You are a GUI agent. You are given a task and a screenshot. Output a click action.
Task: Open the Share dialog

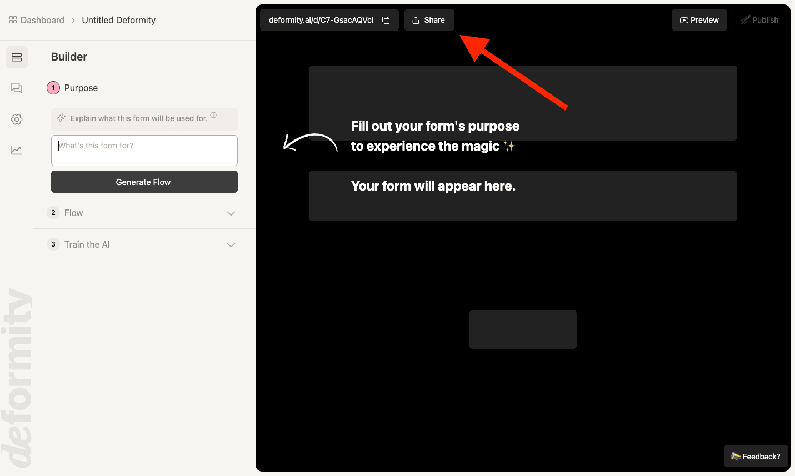(x=429, y=19)
